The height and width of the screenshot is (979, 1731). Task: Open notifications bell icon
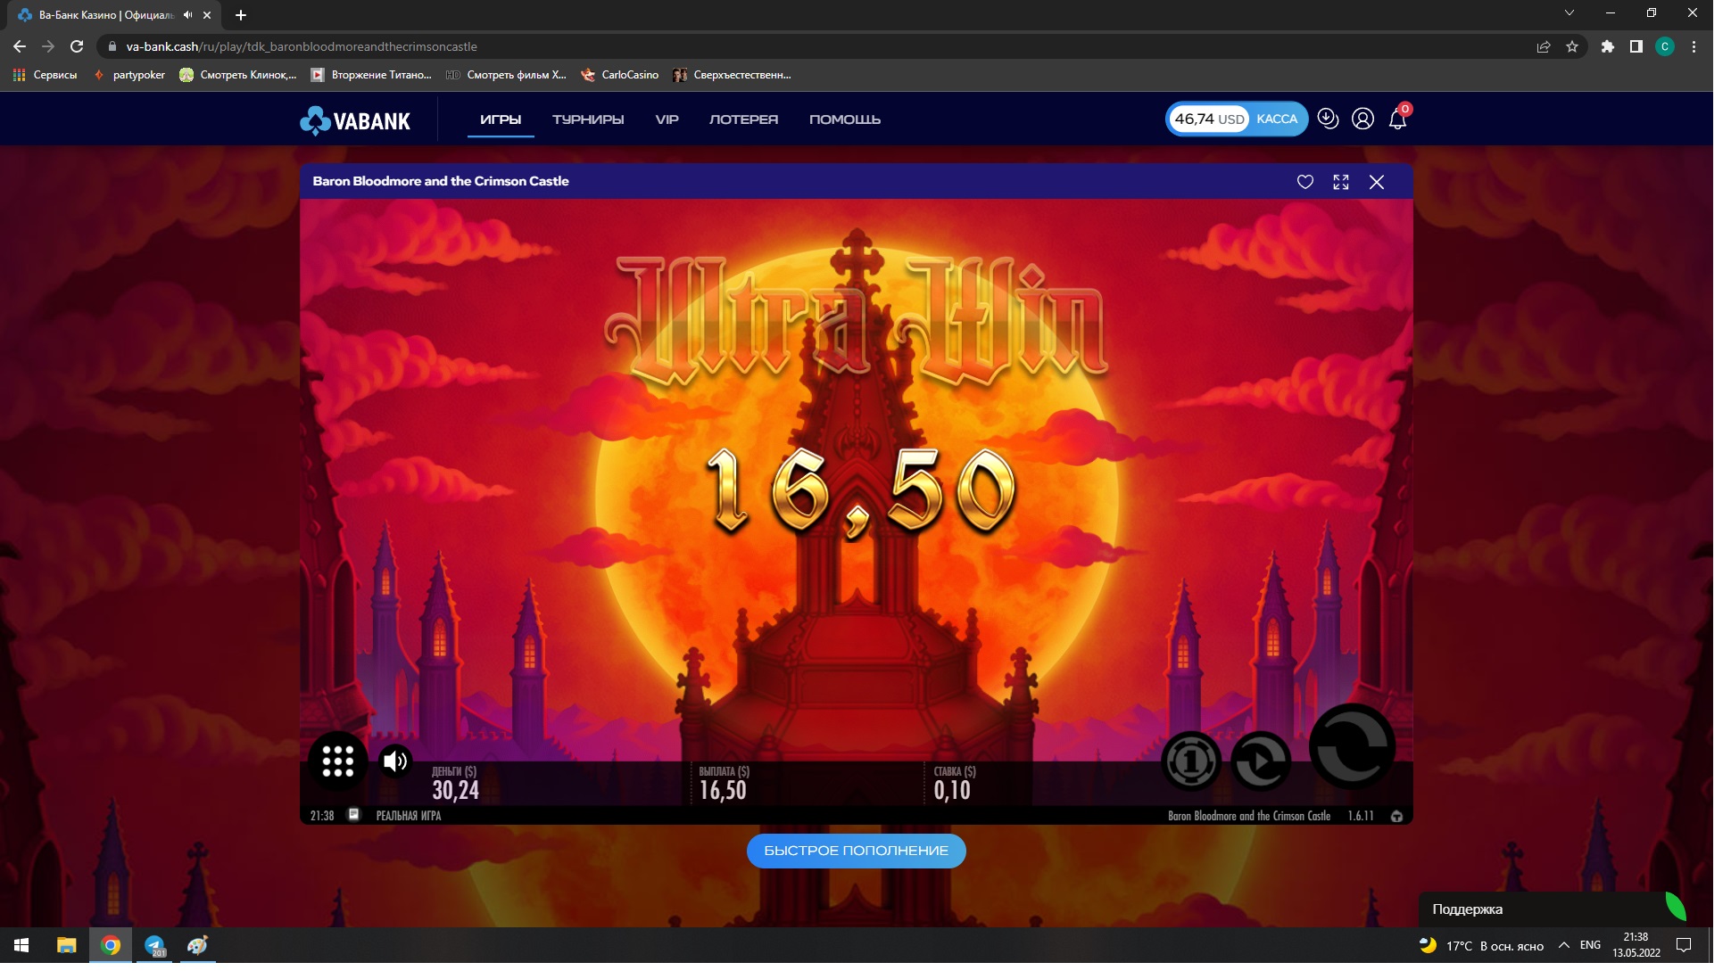1397,119
